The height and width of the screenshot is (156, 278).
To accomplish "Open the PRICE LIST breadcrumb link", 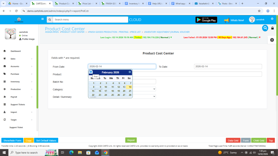I will pyautogui.click(x=136, y=32).
